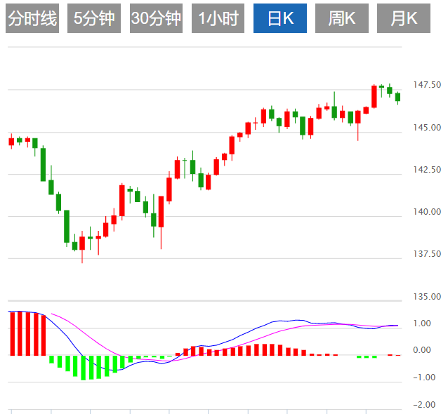The width and height of the screenshot is (448, 414).
Task: Switch to the 周K weekly chart
Action: [342, 18]
